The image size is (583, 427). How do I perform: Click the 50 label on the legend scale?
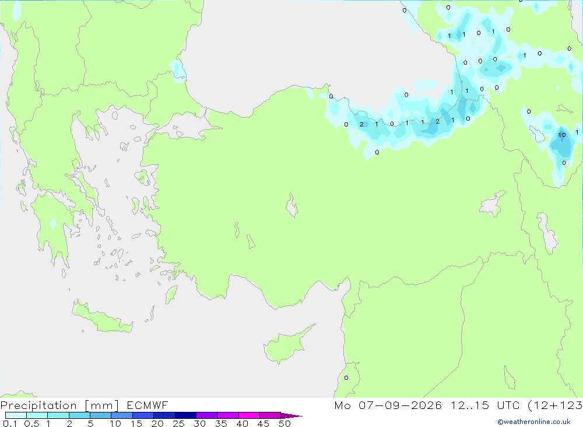coord(285,424)
